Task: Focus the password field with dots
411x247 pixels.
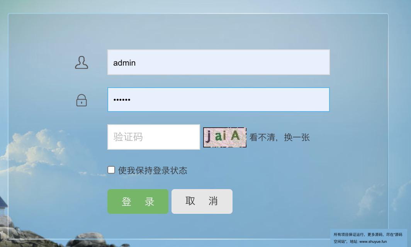Action: point(219,100)
